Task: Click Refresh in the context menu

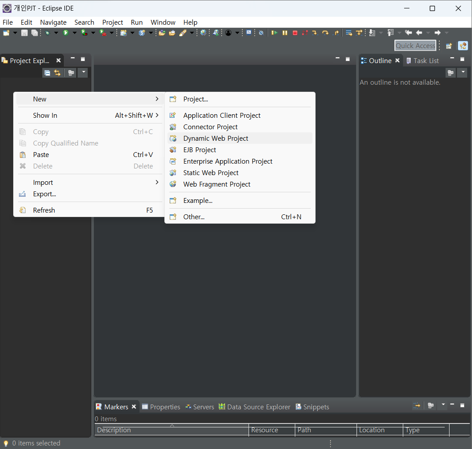Action: [89, 210]
